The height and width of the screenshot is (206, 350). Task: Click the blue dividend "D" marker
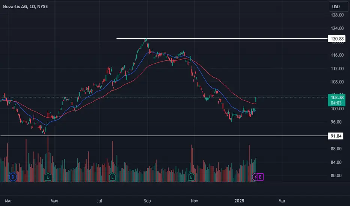point(13,177)
